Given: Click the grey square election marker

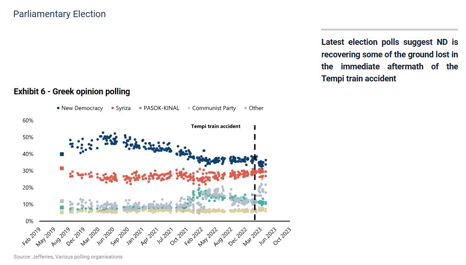Looking at the screenshot, I should (x=62, y=201).
